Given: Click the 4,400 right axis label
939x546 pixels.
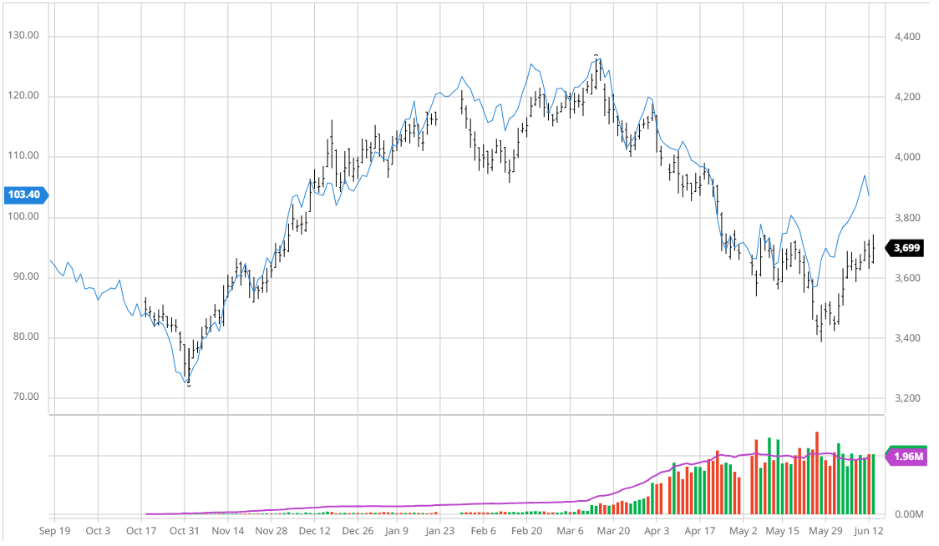Looking at the screenshot, I should point(907,38).
